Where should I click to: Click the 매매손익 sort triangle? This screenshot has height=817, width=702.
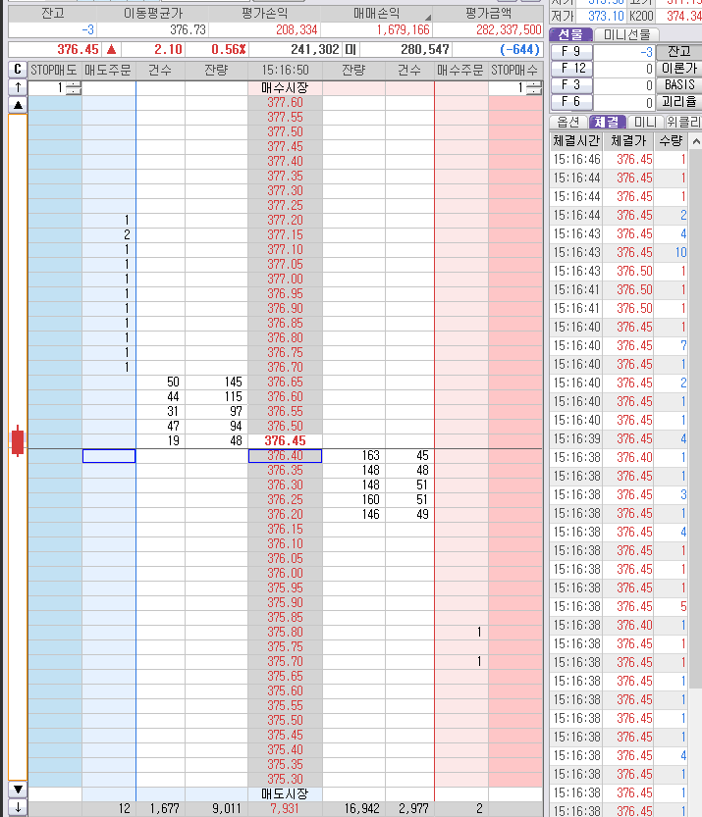[428, 18]
